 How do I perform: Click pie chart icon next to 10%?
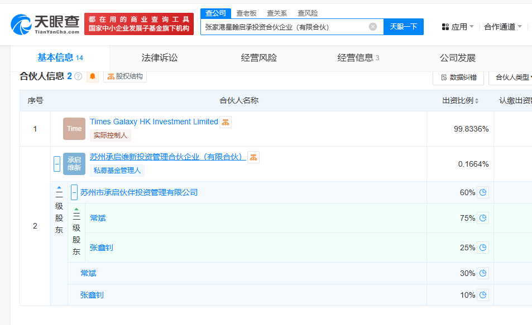pos(483,295)
